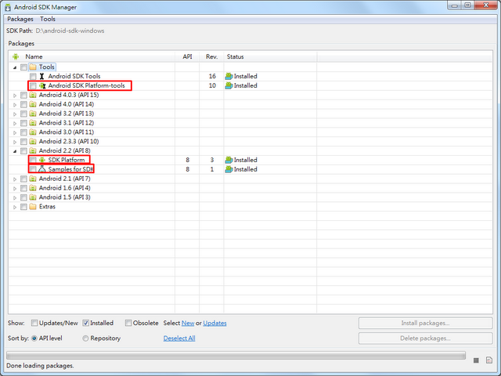Enable the Updates/New filter checkbox

coord(34,323)
